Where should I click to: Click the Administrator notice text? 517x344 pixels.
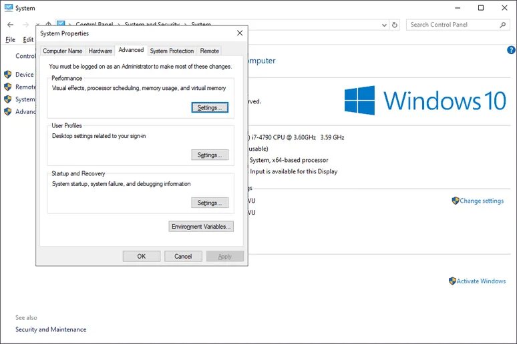140,67
